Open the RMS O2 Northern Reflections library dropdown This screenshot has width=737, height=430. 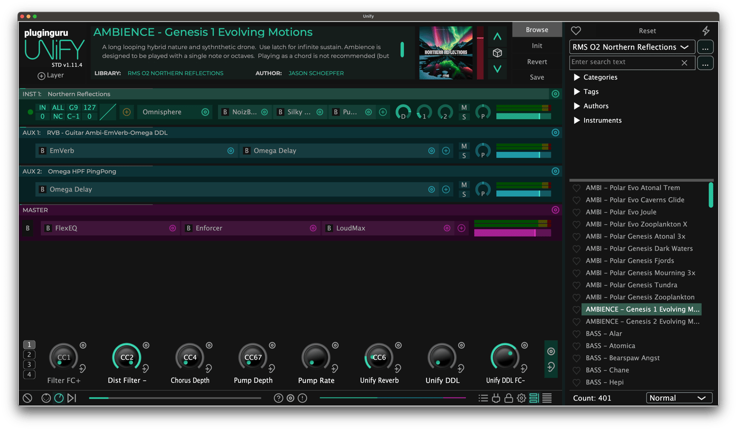click(632, 47)
